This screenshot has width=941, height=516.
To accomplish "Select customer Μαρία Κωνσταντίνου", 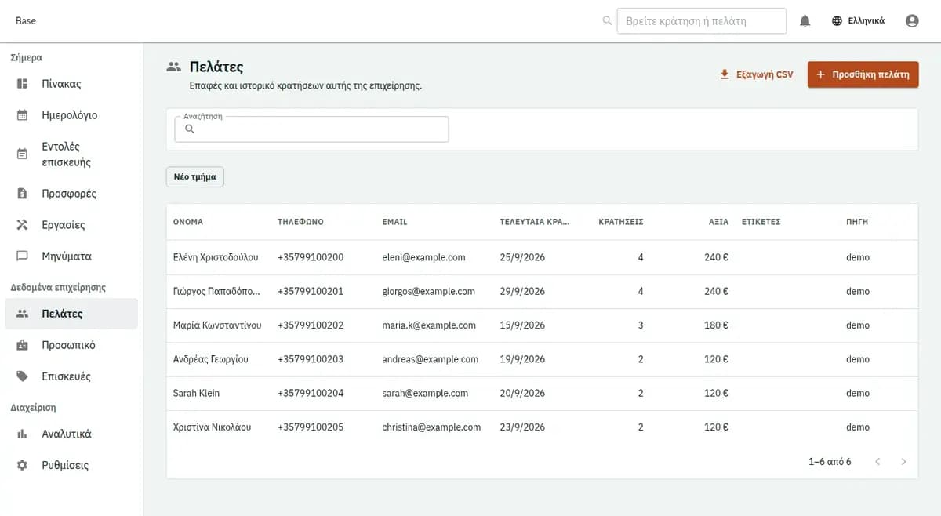I will tap(217, 325).
